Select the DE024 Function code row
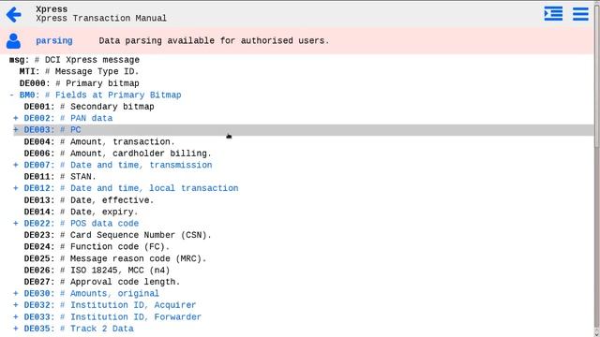The height and width of the screenshot is (337, 600). click(97, 247)
